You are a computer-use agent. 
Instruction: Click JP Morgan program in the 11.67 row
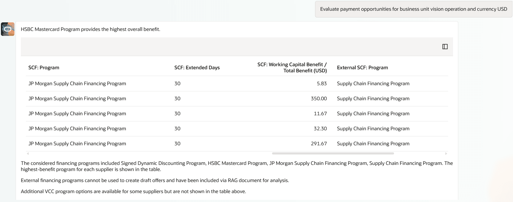click(x=77, y=113)
